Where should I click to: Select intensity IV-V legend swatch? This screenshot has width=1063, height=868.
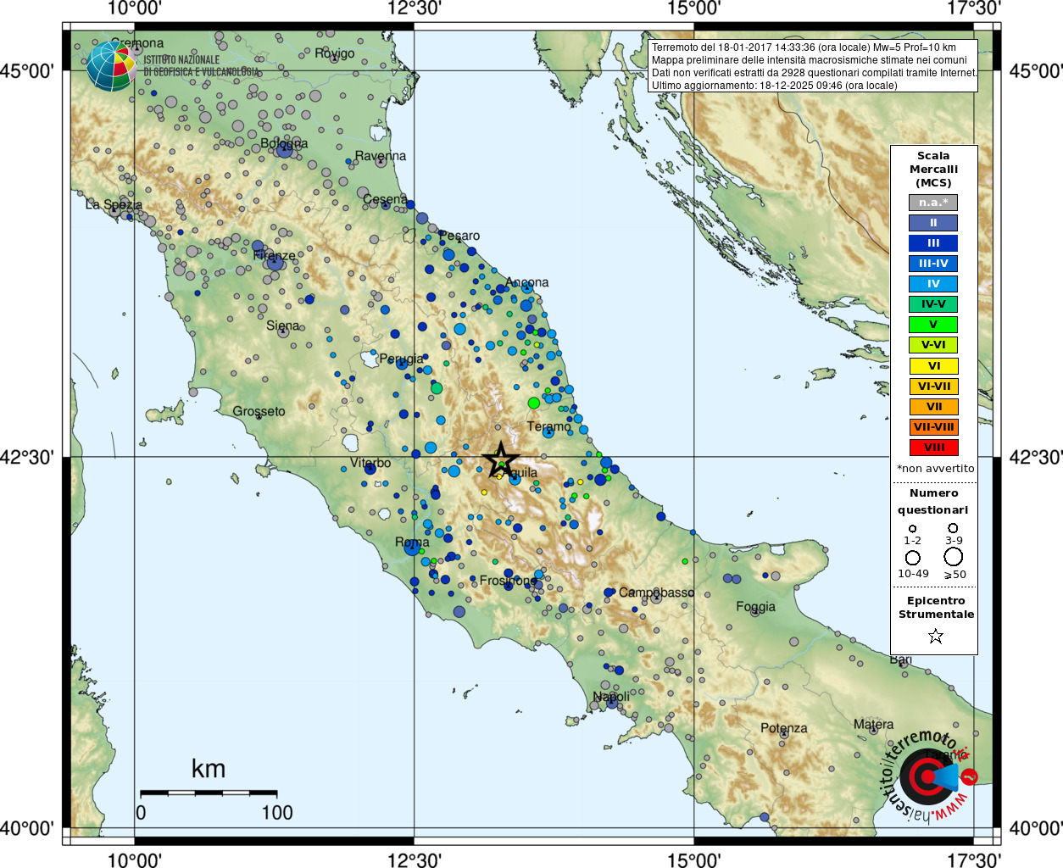[x=933, y=304]
